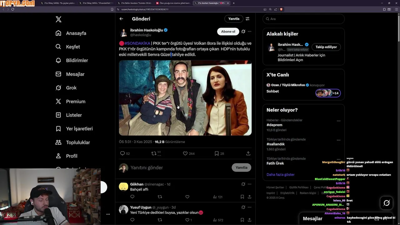Viewport: 400px width, 225px height.
Task: Click Yanıtla button beside reply field
Action: coord(241,167)
